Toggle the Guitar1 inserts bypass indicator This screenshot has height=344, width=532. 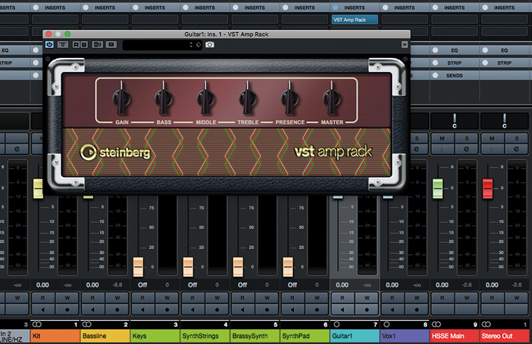click(336, 7)
